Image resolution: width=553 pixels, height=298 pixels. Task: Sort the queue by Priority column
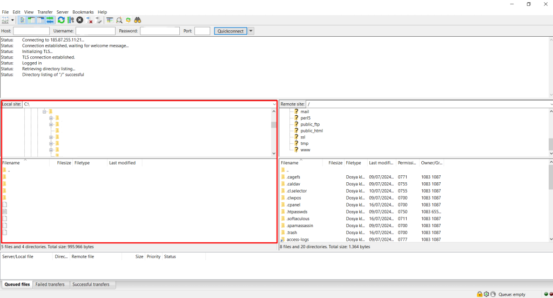pos(153,257)
